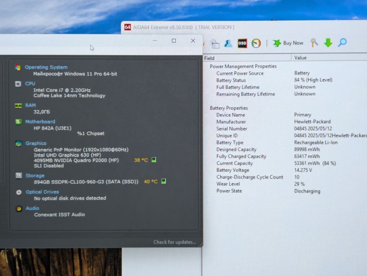367x276 pixels.
Task: Click 'Conexant ISST Audio' text
Action: coord(60,214)
